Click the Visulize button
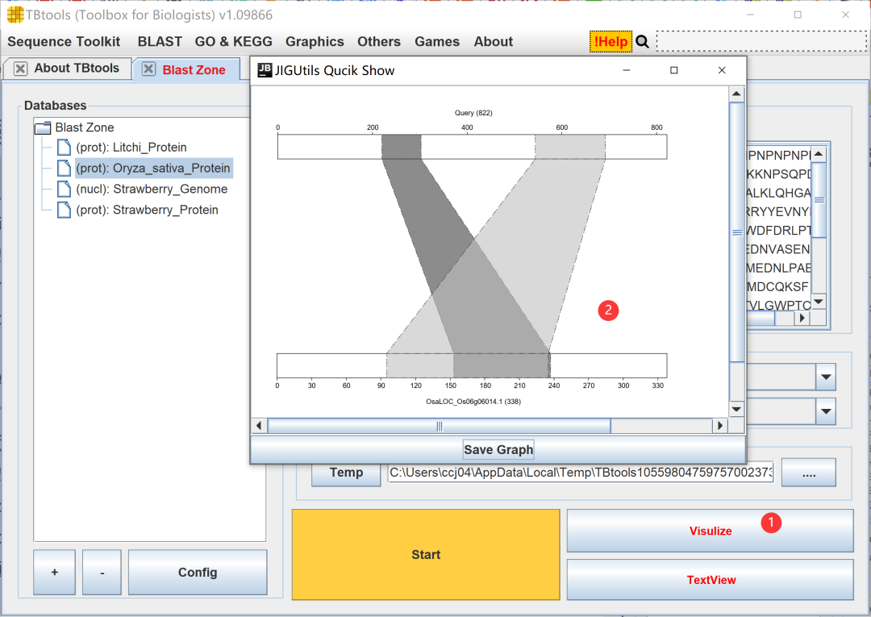Viewport: 871px width, 617px height. pos(711,531)
